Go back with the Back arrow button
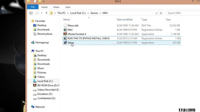The image size is (200, 112). pyautogui.click(x=31, y=13)
